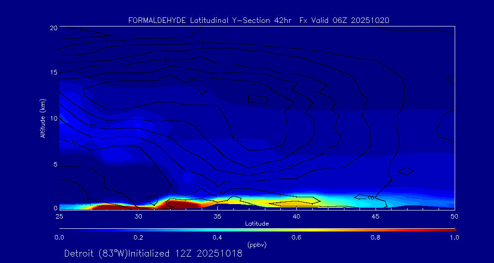Click the Latitude x-axis label

click(x=257, y=224)
